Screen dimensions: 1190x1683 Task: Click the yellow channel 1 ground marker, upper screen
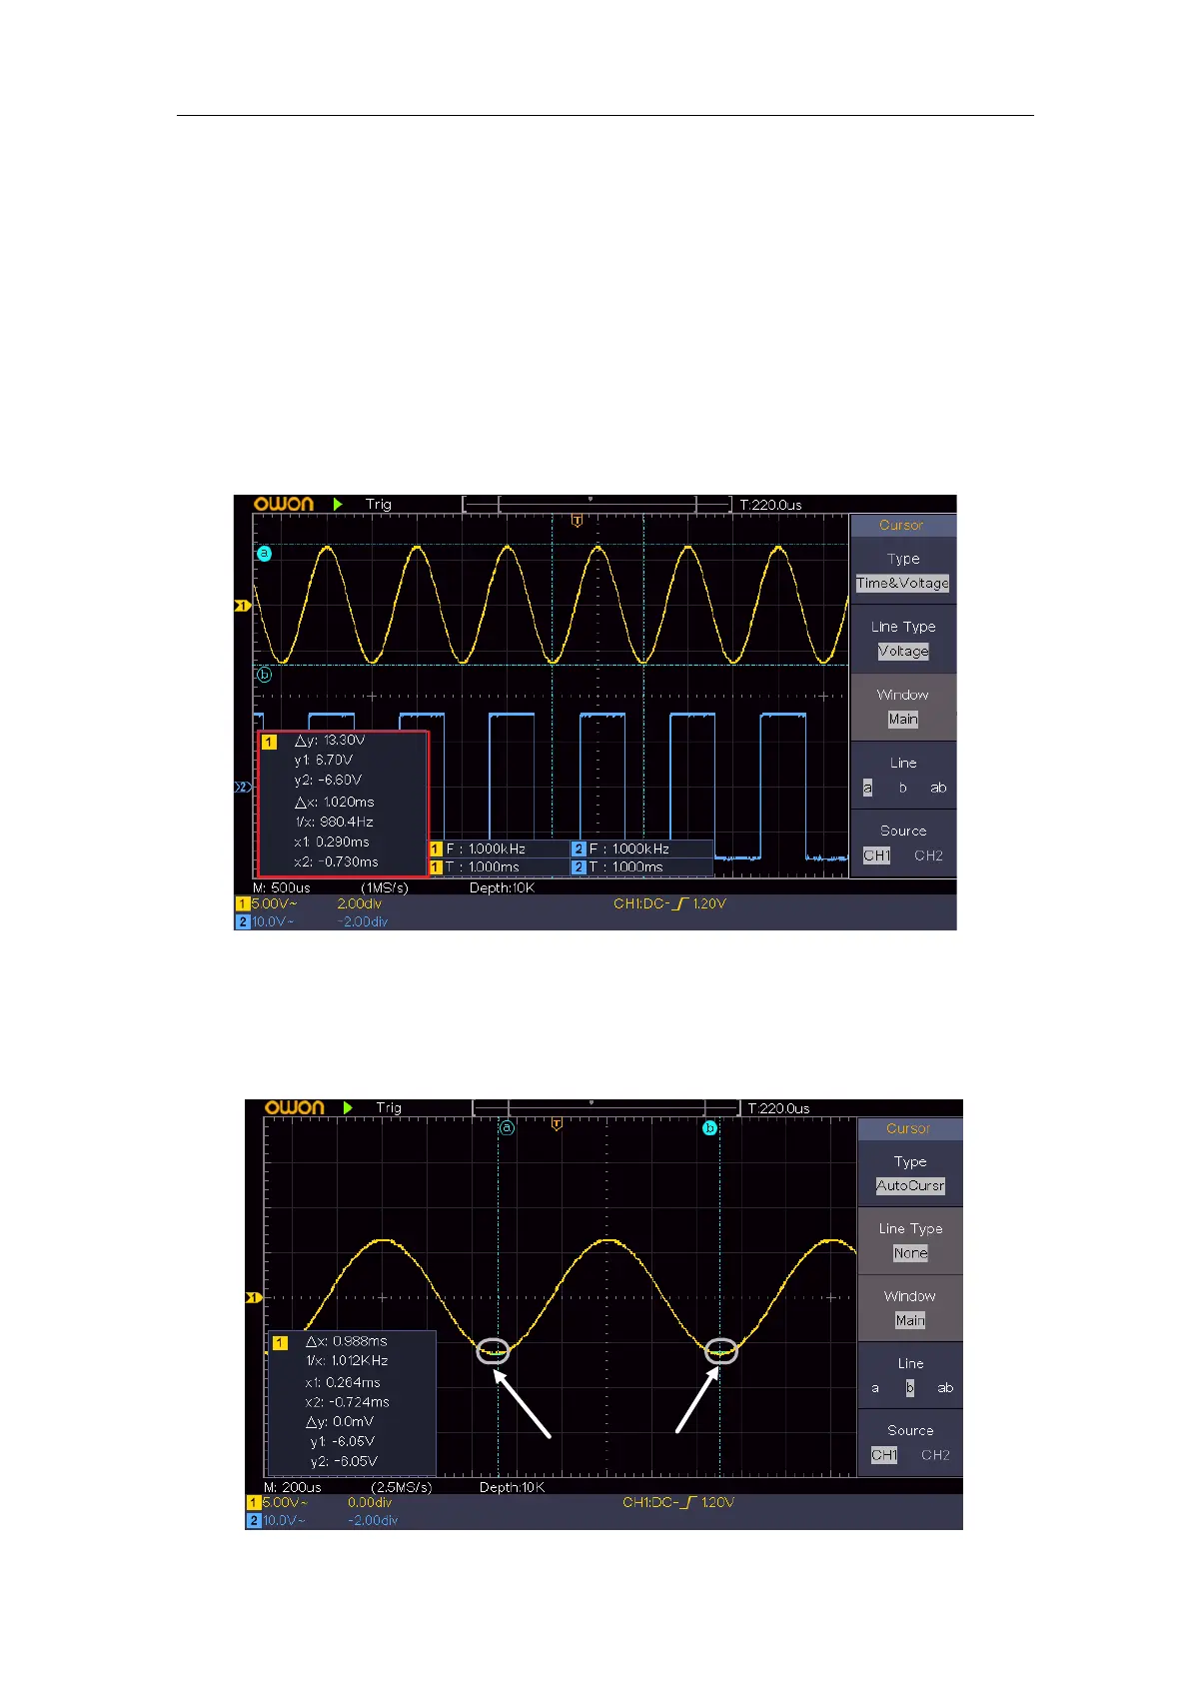(x=242, y=606)
